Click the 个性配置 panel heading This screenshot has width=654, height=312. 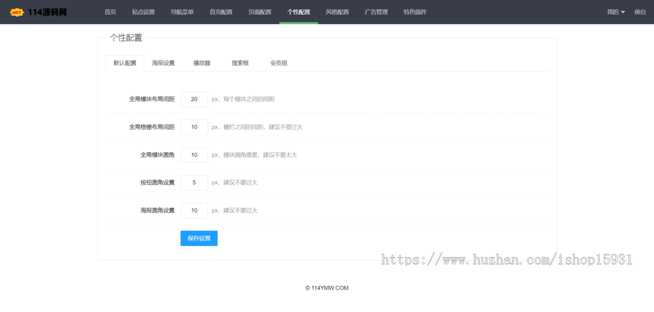126,38
